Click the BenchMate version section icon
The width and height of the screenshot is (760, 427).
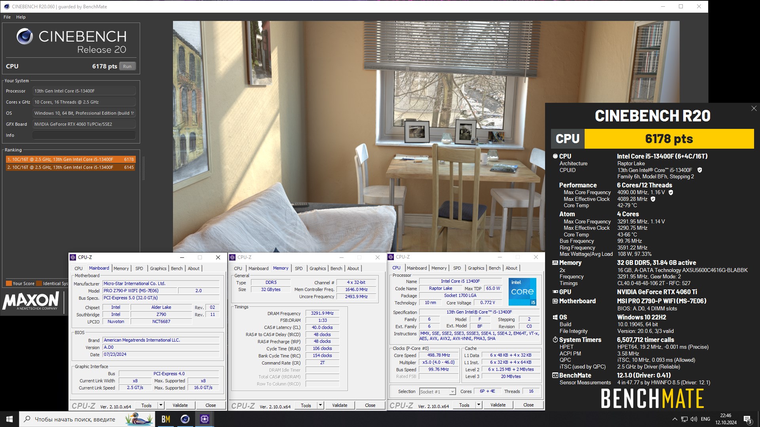coord(555,375)
